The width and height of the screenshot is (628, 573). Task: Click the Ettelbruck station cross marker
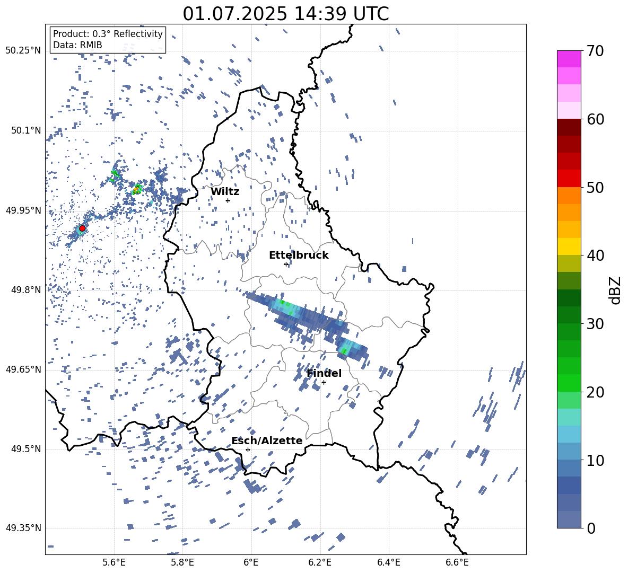click(286, 264)
